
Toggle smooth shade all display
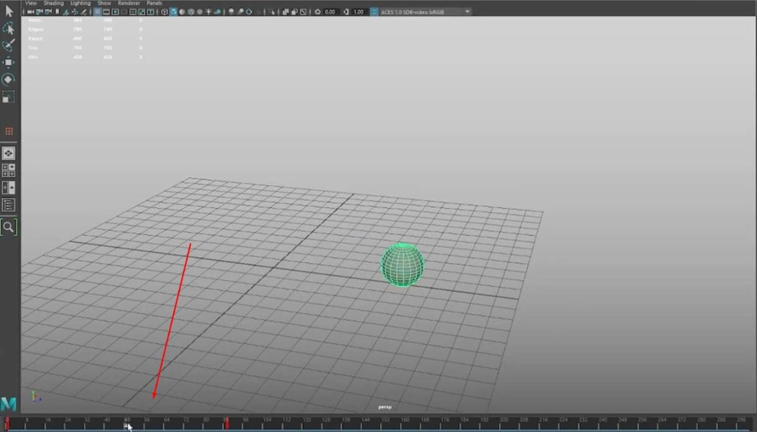pyautogui.click(x=173, y=12)
